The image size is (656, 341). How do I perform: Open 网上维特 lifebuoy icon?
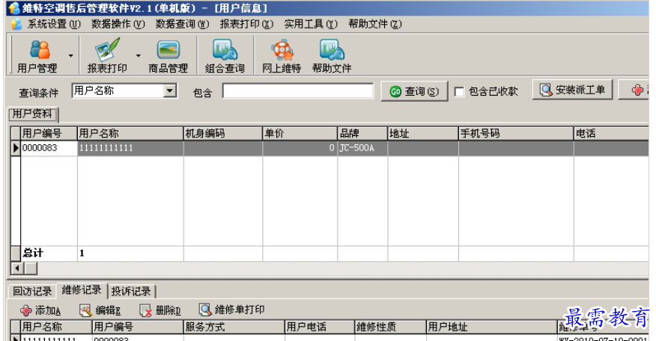tap(282, 56)
